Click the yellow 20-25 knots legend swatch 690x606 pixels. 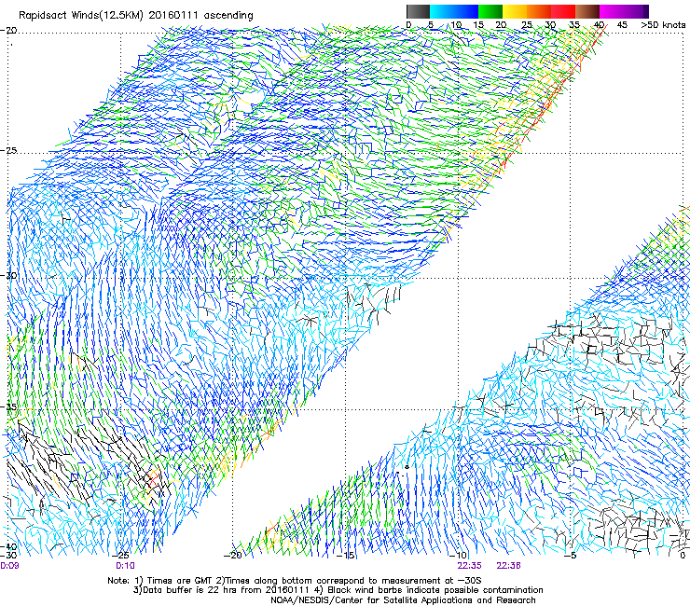(x=515, y=11)
